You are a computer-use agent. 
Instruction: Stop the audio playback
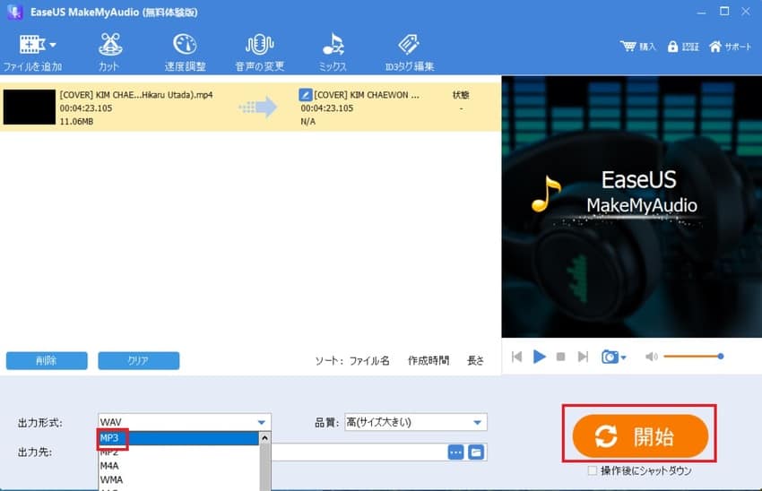coord(560,357)
